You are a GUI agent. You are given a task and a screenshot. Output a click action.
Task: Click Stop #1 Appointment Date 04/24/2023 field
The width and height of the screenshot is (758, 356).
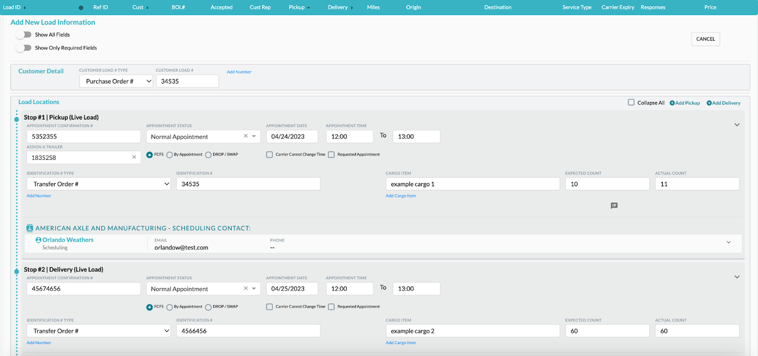coord(292,137)
